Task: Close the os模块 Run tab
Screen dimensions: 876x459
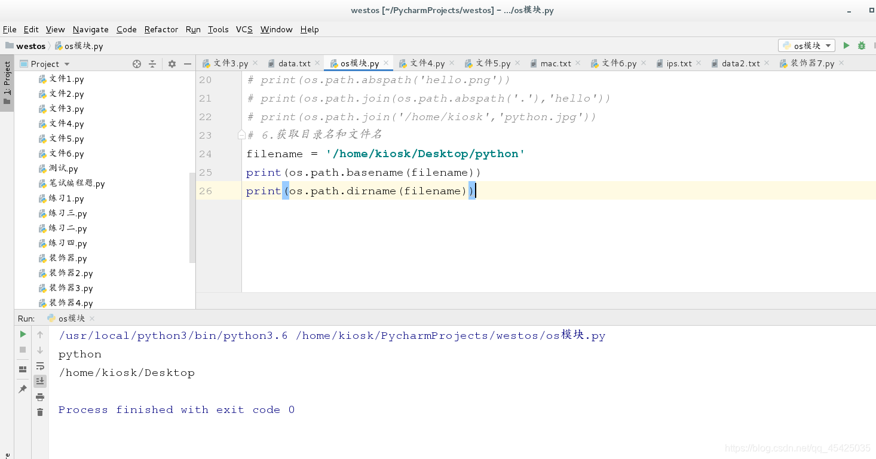Action: (91, 319)
